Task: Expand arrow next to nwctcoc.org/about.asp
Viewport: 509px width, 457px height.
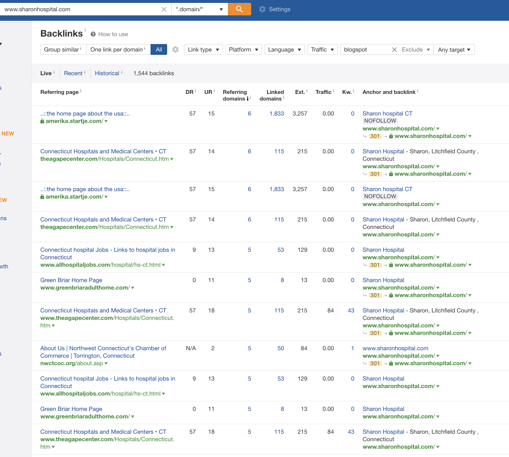Action: (106, 364)
